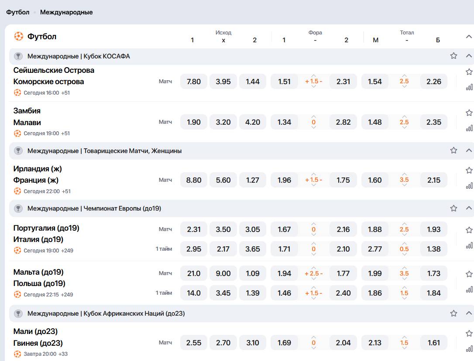View stats icon for Мали (до23) match

(x=469, y=349)
